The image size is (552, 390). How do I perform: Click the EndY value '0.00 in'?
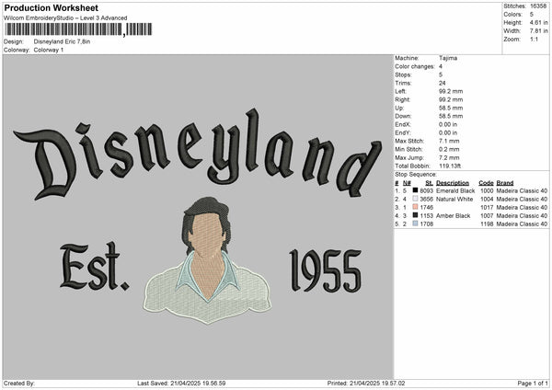pos(448,132)
